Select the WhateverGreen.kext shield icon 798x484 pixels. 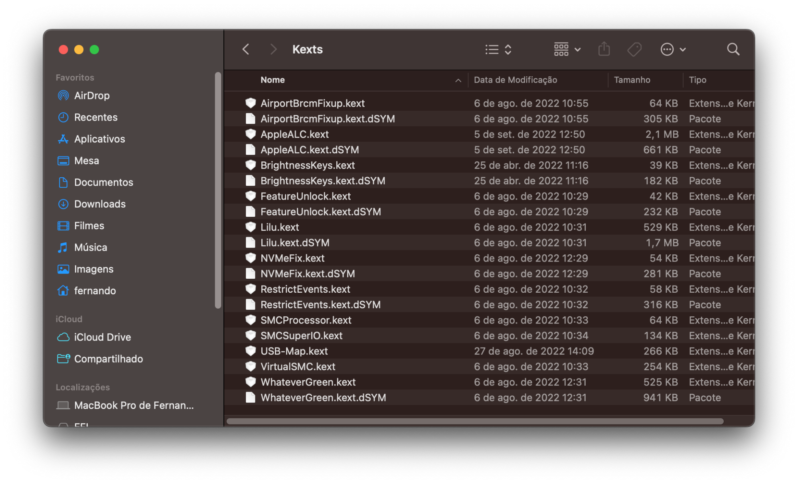tap(250, 382)
